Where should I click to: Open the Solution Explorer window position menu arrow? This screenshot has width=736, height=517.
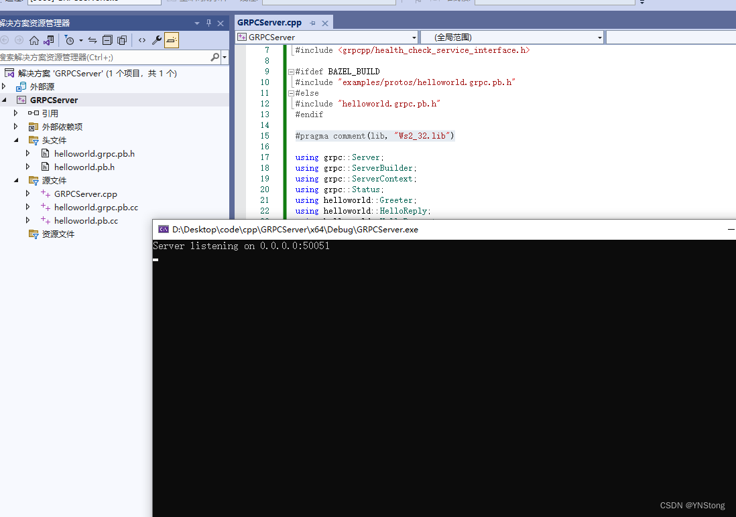[x=196, y=23]
